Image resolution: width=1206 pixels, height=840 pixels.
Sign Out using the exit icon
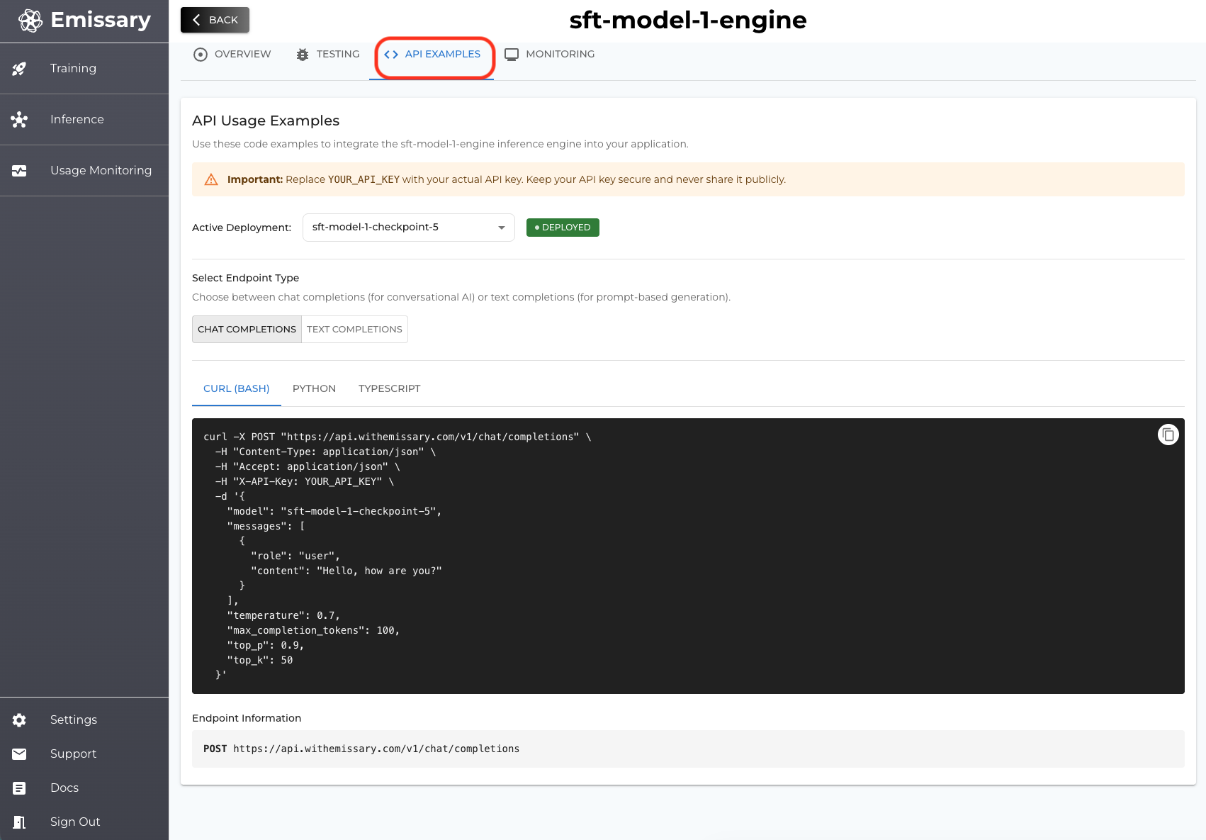pos(19,822)
